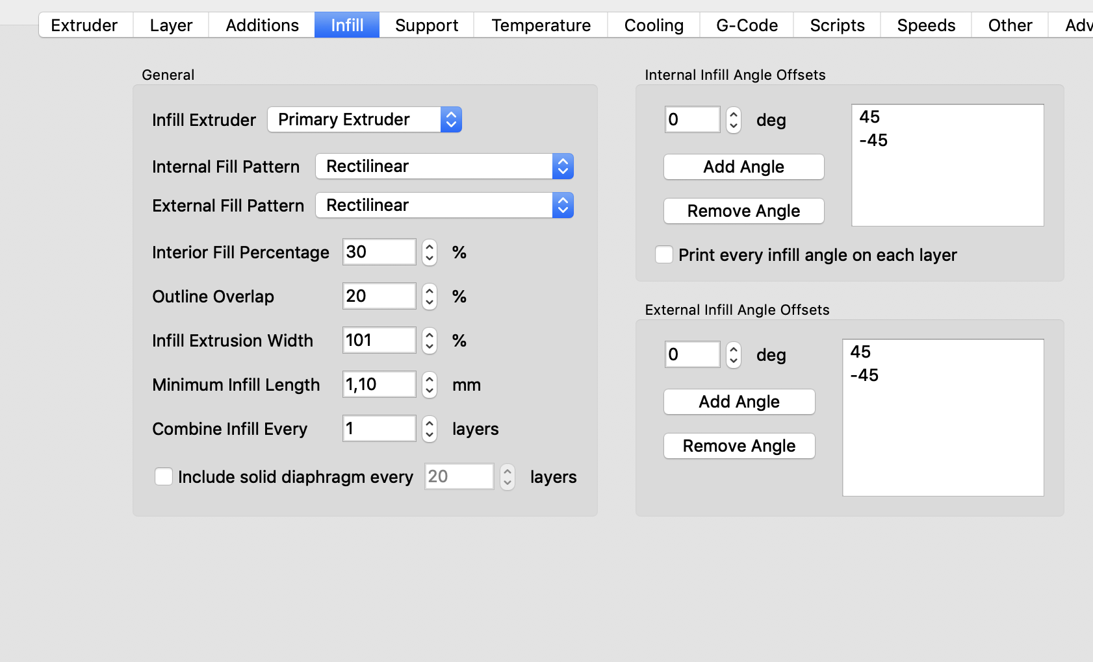1093x662 pixels.
Task: Switch to the Extruder tab
Action: [x=84, y=25]
